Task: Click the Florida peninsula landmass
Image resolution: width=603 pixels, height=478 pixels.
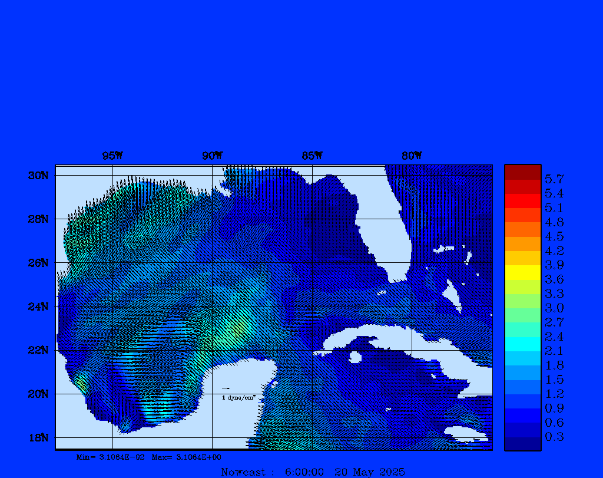Action: click(377, 236)
